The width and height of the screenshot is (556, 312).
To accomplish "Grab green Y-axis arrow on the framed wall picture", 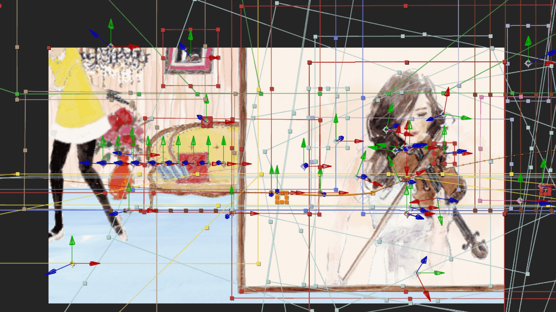I will [x=190, y=35].
